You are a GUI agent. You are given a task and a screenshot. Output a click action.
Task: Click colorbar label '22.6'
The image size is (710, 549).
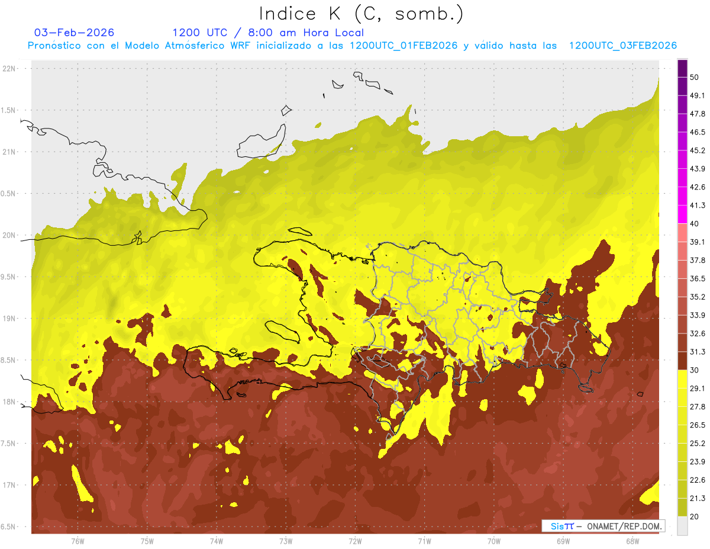click(697, 480)
